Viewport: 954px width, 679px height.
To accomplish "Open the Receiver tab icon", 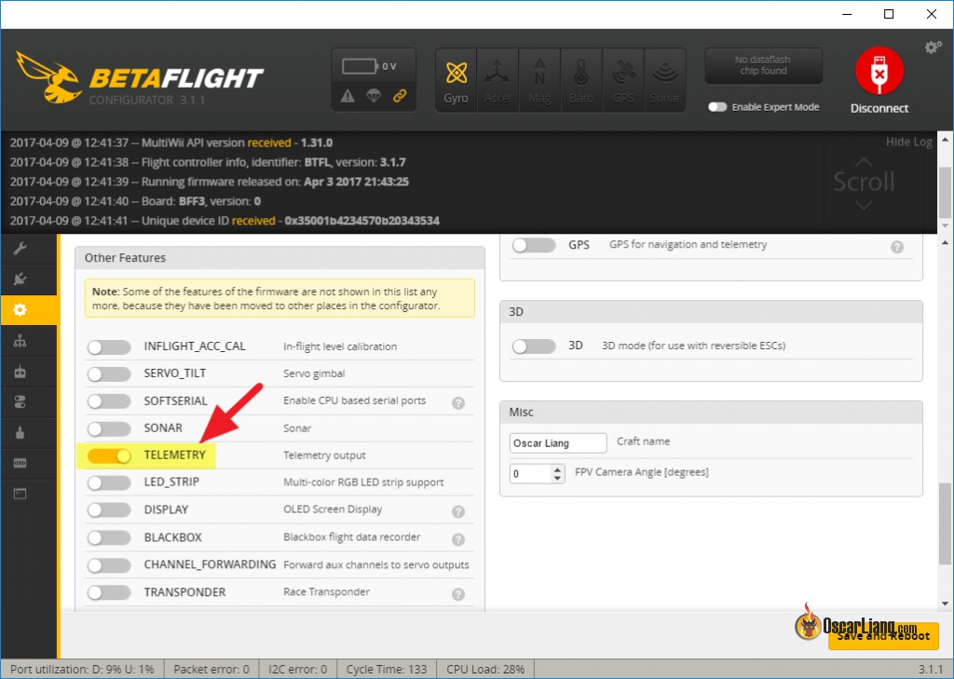I will click(x=20, y=372).
